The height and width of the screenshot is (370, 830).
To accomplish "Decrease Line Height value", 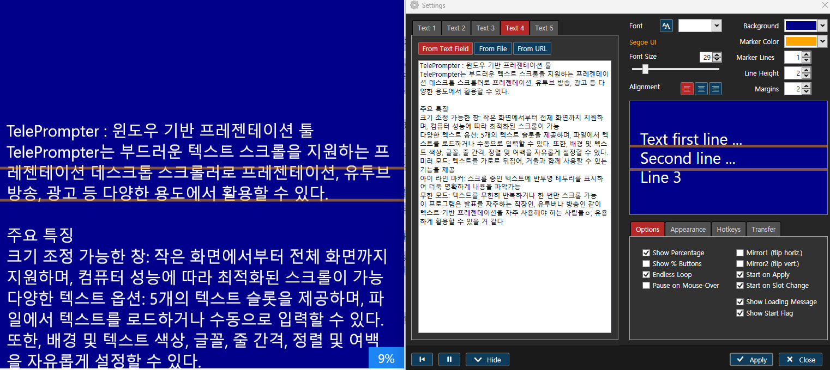I will (807, 76).
